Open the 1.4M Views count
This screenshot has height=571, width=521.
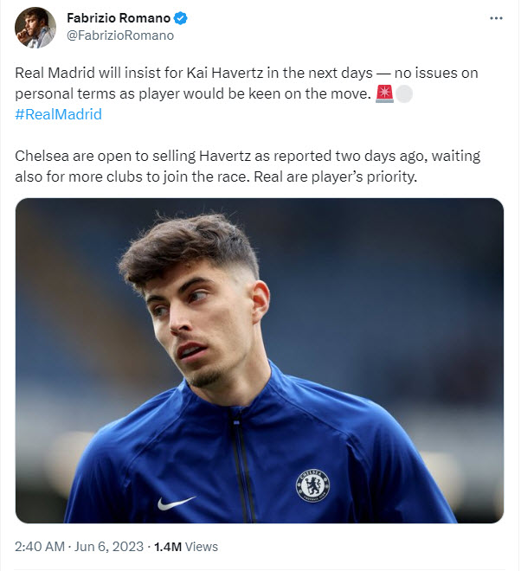click(x=186, y=547)
